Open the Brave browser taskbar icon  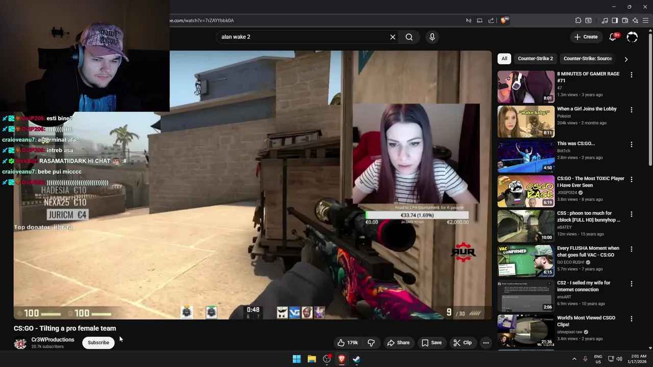(x=342, y=359)
